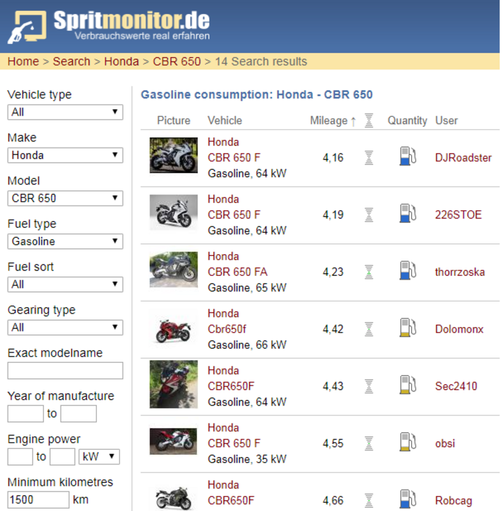
Task: Open Sec2410's motorcycle thumbnail
Action: [174, 385]
